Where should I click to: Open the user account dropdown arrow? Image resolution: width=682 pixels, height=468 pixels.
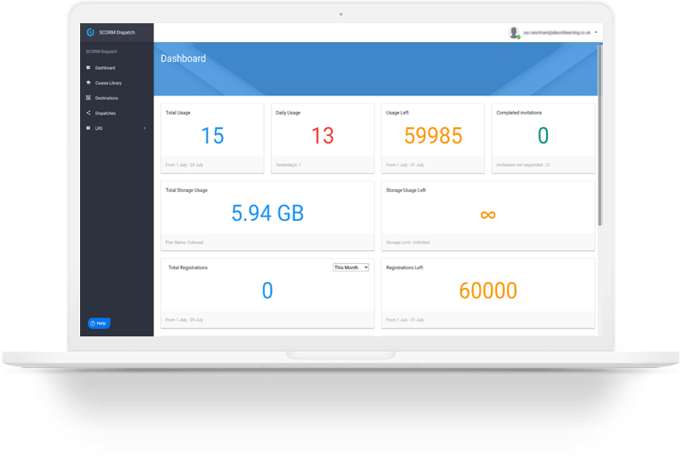[x=596, y=32]
